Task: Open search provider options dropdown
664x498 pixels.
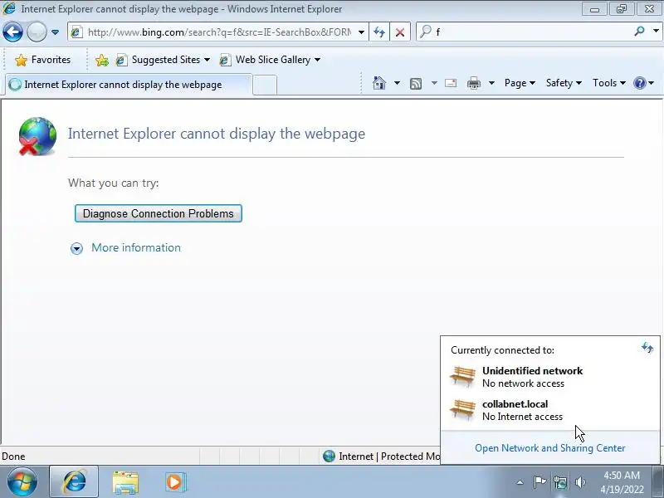Action: [x=656, y=32]
